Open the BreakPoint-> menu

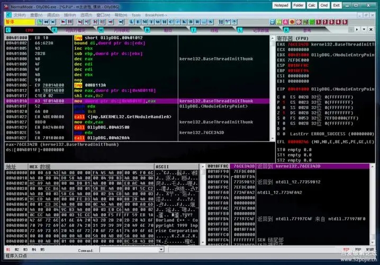[x=157, y=15]
